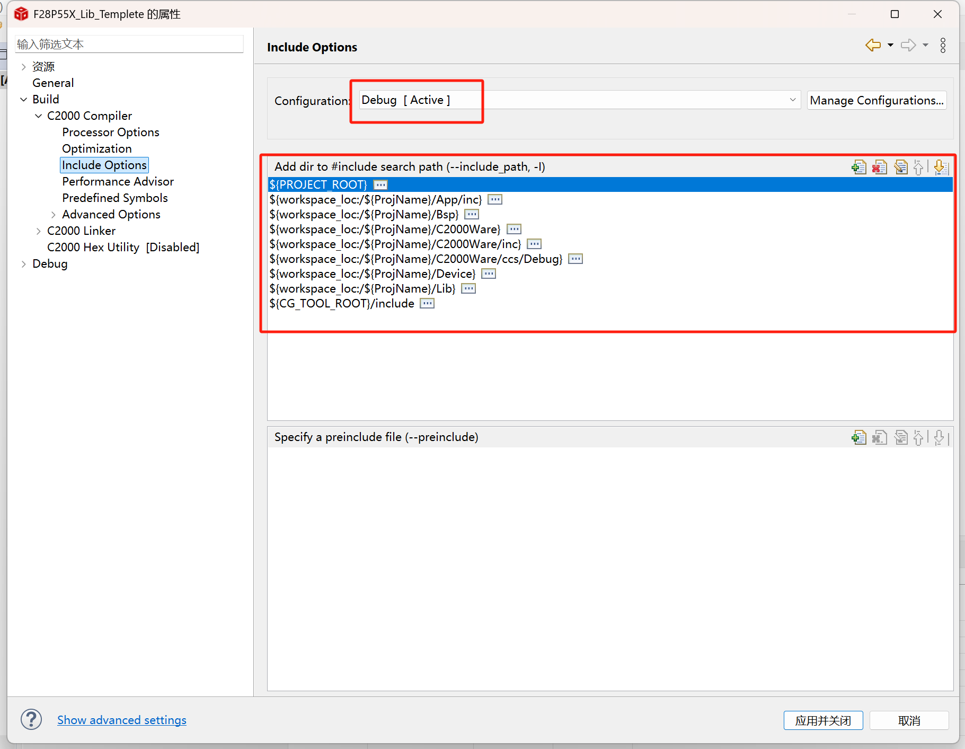Expand the C2000 Linker node
The height and width of the screenshot is (749, 965).
(x=38, y=231)
